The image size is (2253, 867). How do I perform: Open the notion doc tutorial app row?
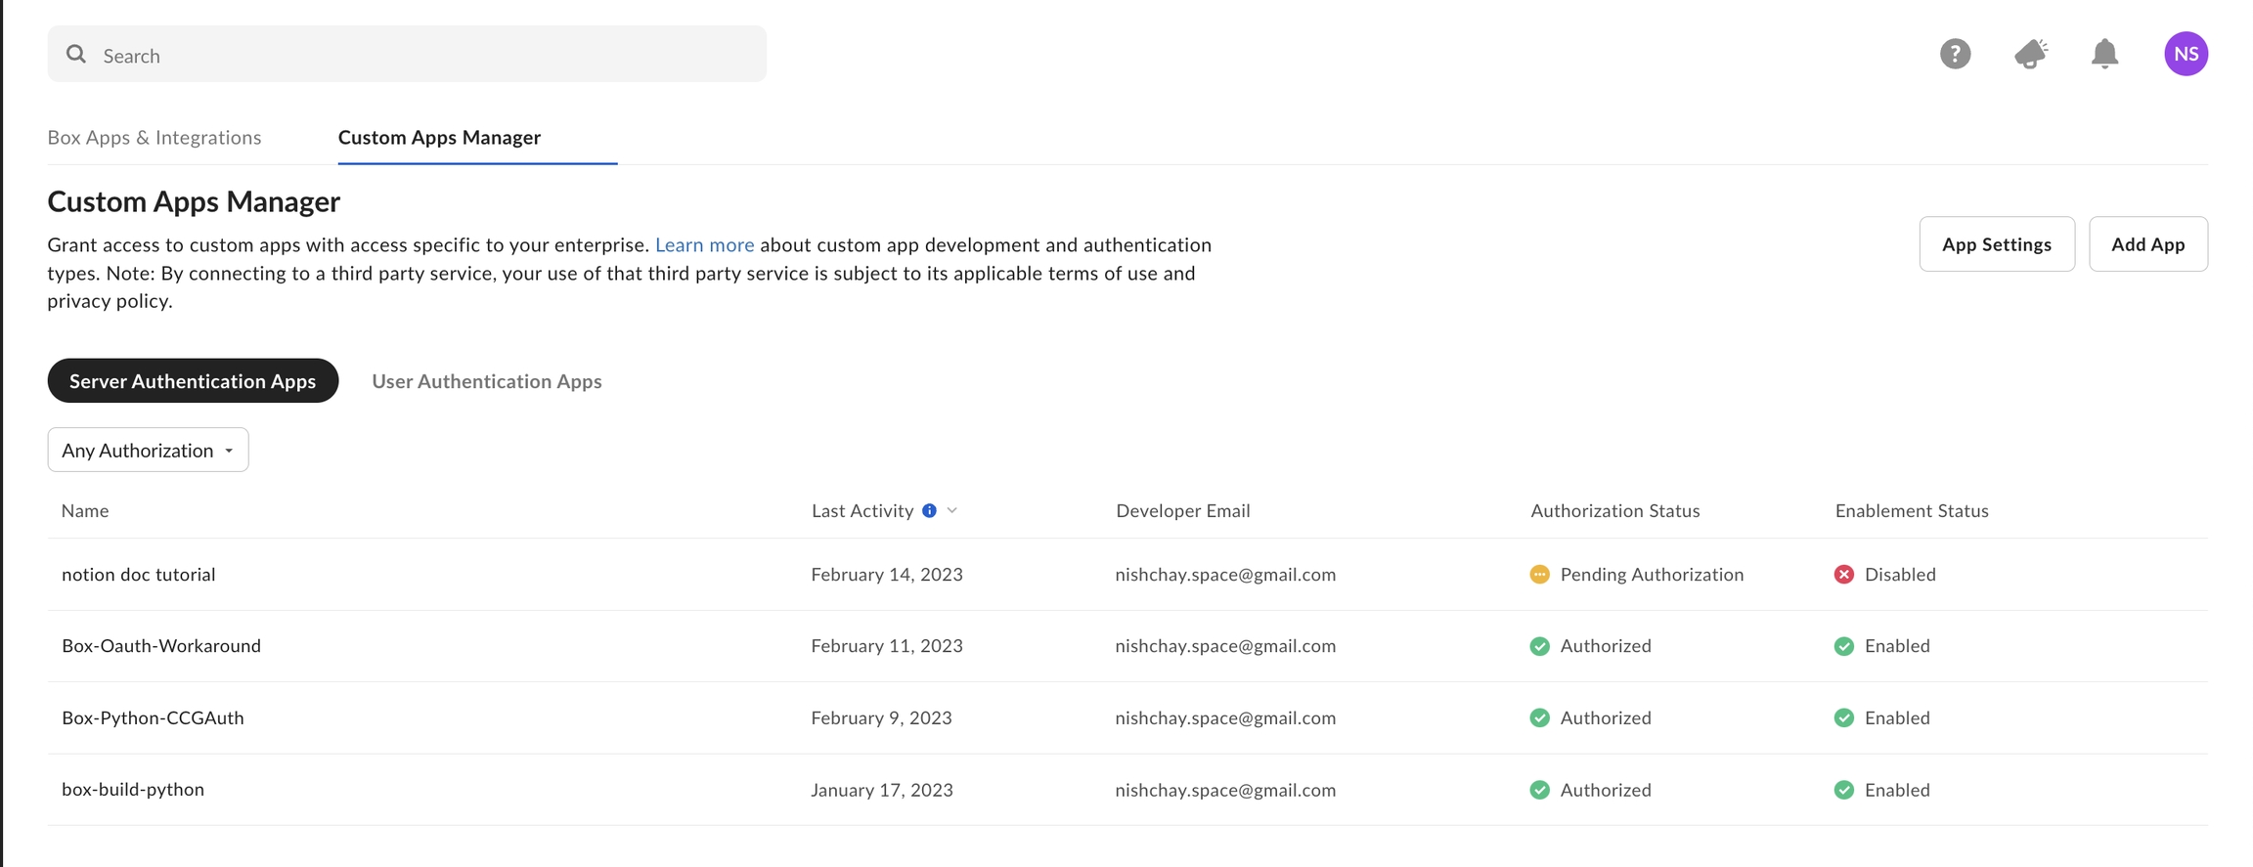pos(139,575)
